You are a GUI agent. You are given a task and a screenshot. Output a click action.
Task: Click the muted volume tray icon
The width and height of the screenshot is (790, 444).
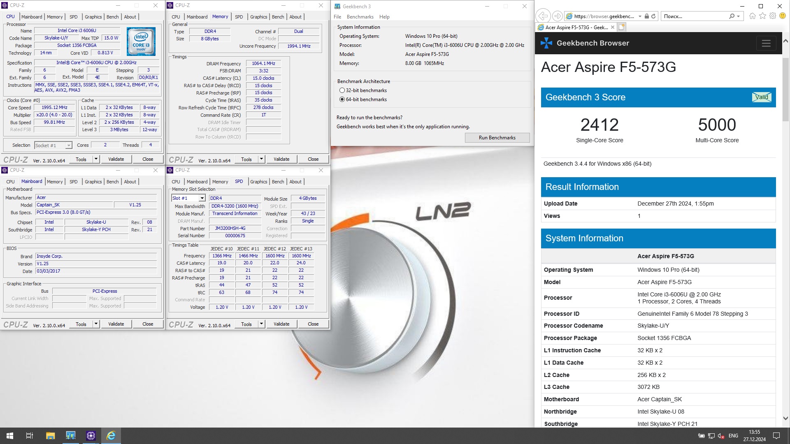[721, 436]
